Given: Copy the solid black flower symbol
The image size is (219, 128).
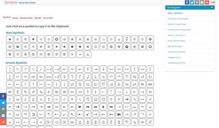Looking at the screenshot, I should coord(127,46).
